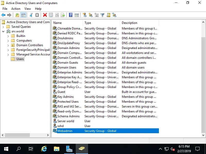Select the Enterprise Admins group row

click(x=106, y=72)
